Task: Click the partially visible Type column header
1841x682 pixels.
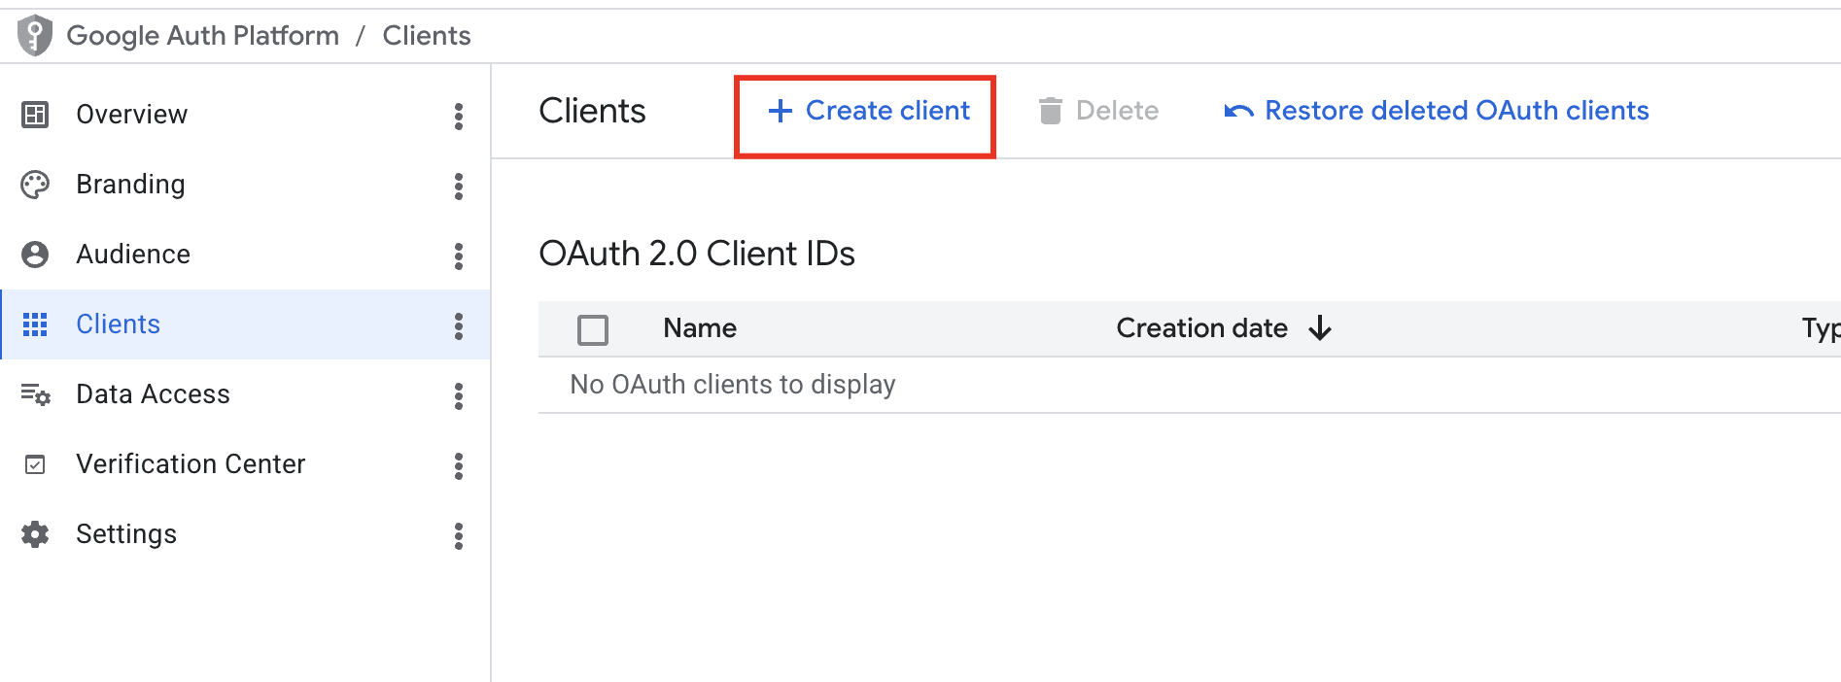Action: (1821, 329)
